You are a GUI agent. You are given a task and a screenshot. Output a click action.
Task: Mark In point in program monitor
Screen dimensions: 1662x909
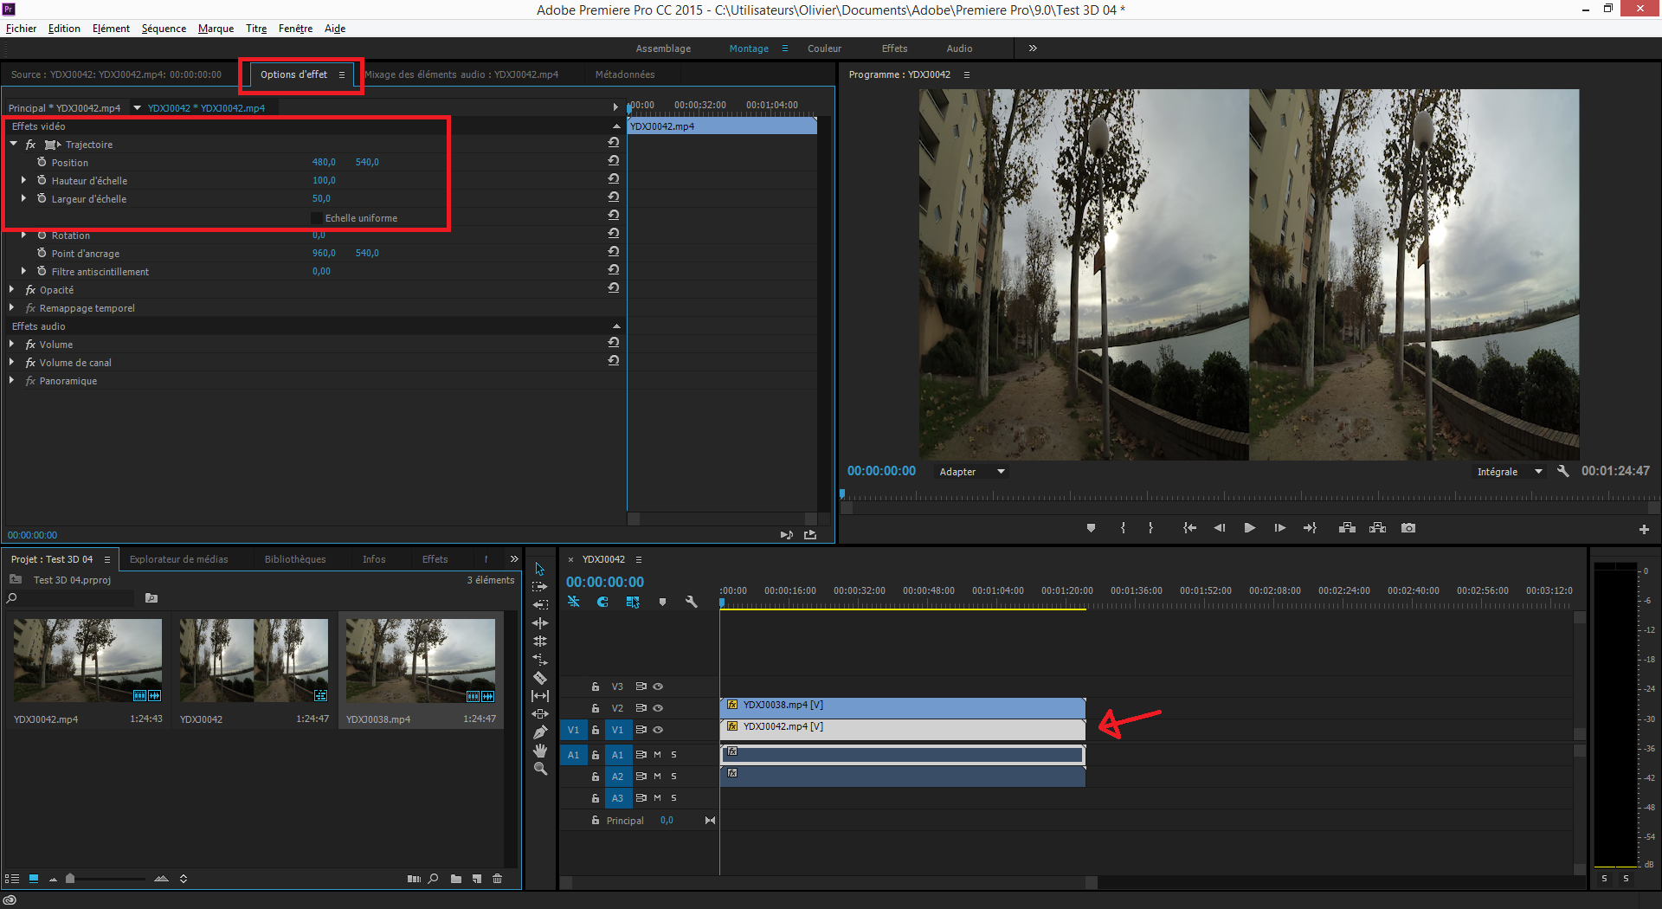[1123, 528]
